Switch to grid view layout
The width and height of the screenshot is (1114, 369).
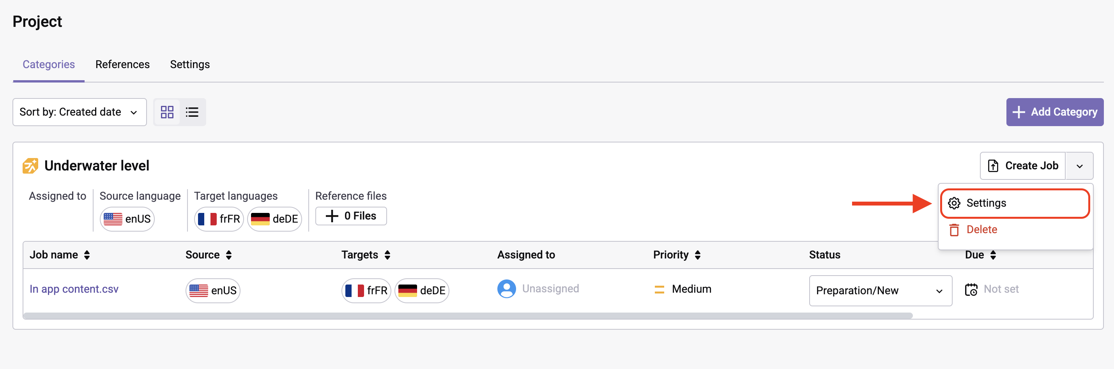167,112
